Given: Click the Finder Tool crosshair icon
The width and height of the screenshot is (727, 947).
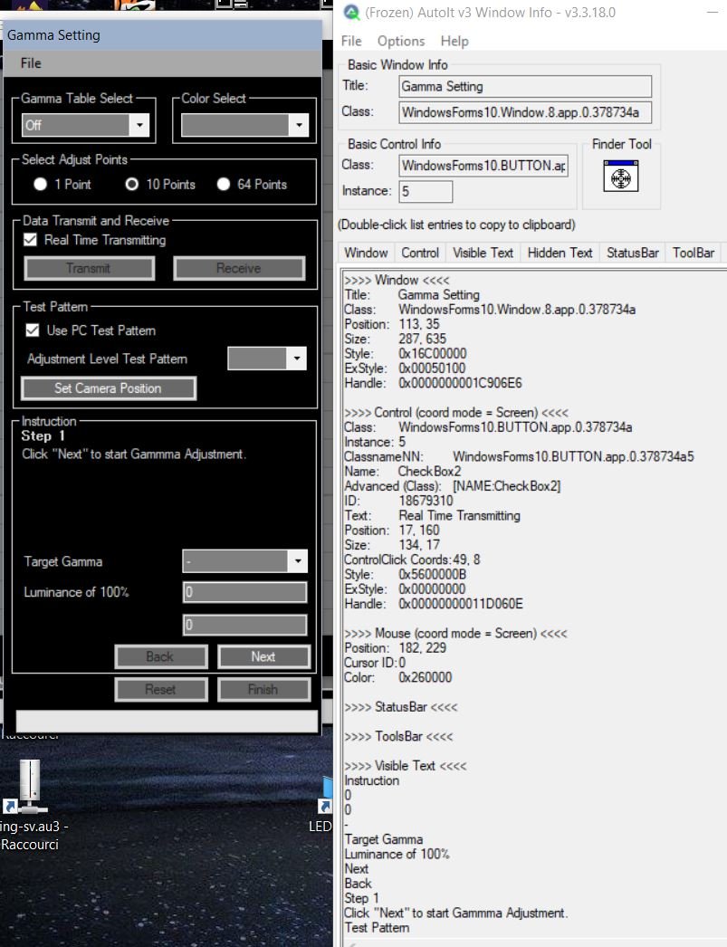Looking at the screenshot, I should click(x=620, y=177).
